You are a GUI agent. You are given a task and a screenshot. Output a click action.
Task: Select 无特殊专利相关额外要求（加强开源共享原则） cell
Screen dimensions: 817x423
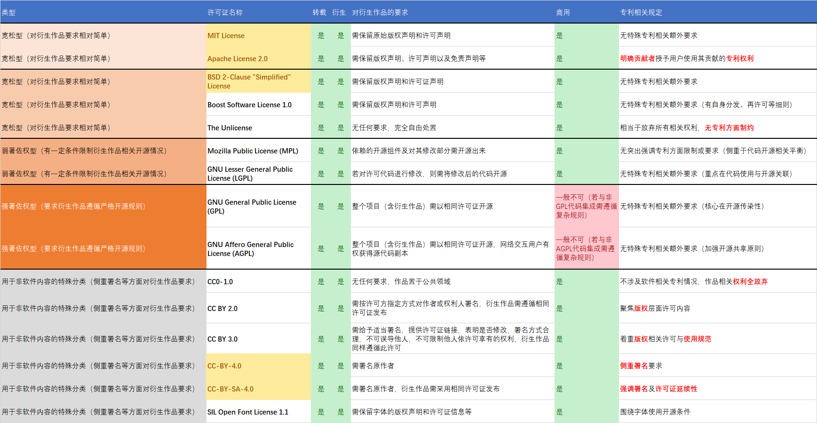click(x=718, y=248)
